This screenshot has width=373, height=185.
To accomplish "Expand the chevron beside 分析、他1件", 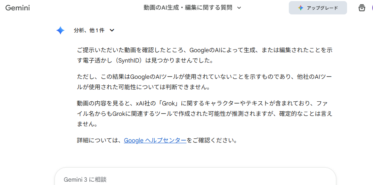I will click(112, 30).
